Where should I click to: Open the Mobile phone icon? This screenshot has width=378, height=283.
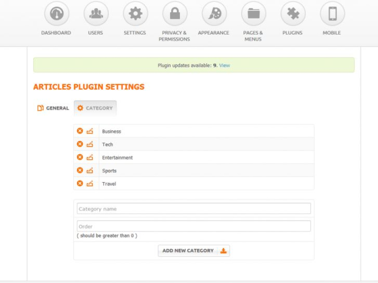coord(332,14)
